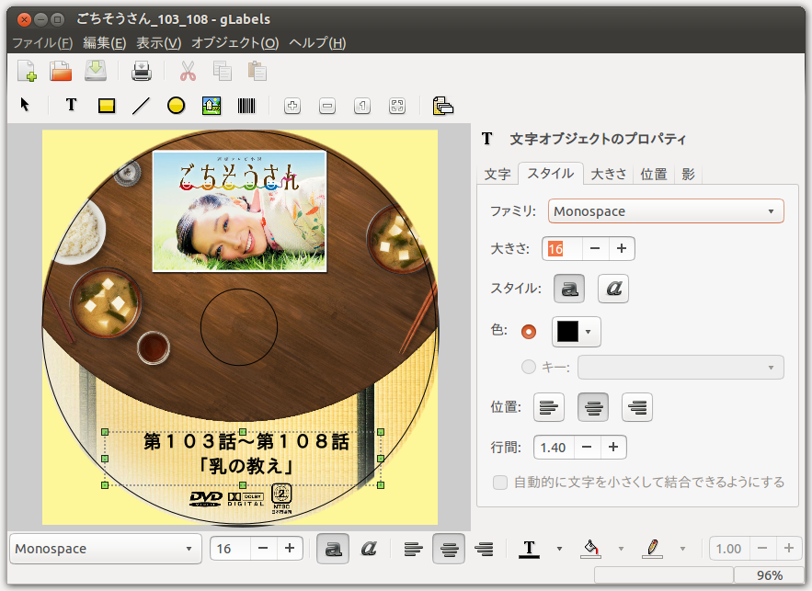Switch to the 位置 tab

click(x=654, y=174)
